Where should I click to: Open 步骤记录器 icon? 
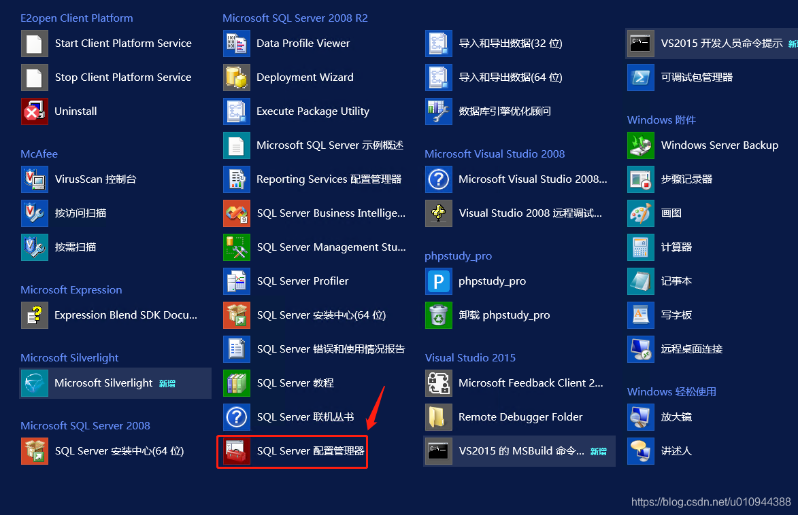click(x=641, y=179)
